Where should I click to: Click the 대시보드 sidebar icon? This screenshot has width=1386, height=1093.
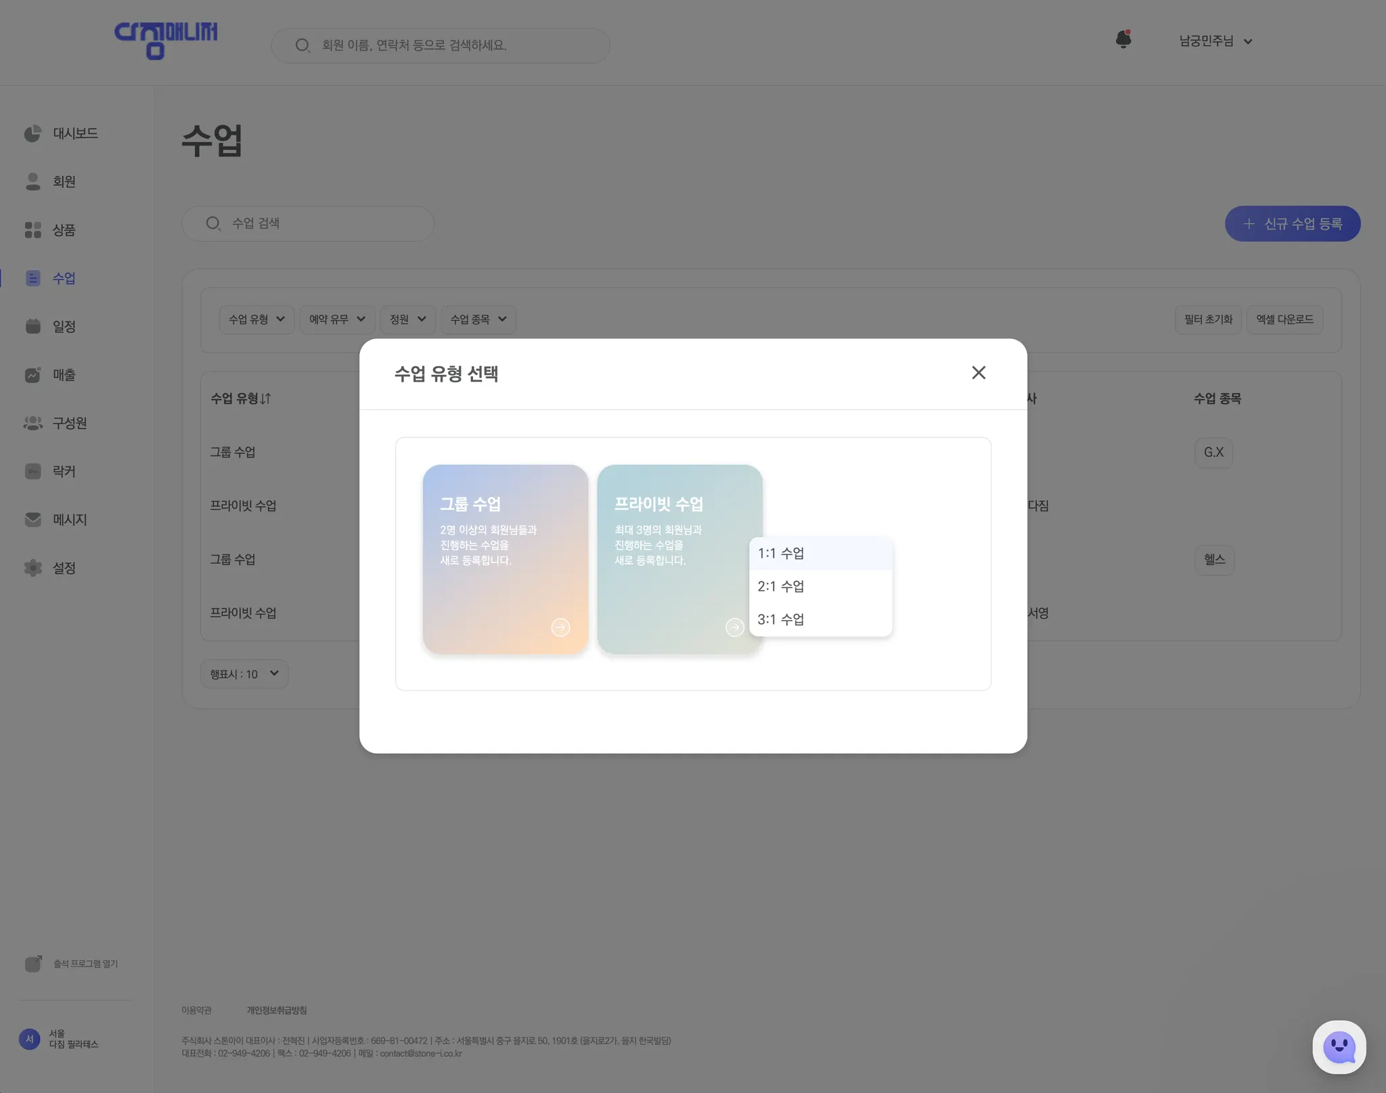[x=32, y=133]
